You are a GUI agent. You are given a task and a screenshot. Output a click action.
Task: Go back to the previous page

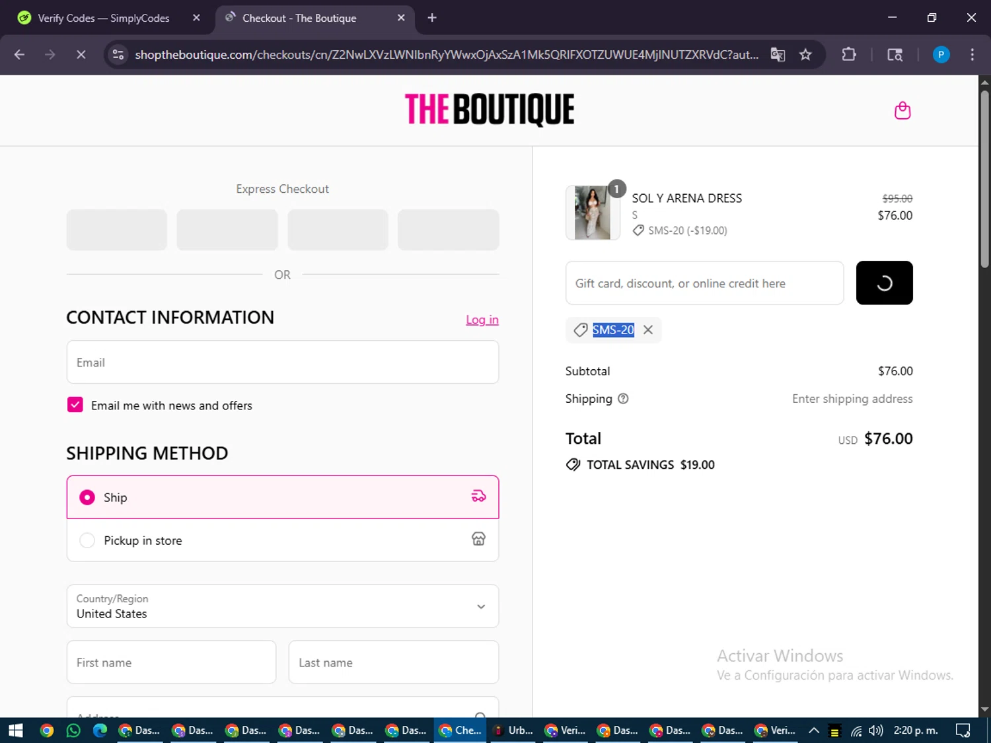[x=19, y=55]
